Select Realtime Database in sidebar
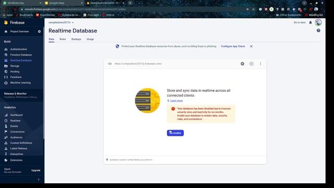The width and height of the screenshot is (334, 188). click(x=21, y=61)
